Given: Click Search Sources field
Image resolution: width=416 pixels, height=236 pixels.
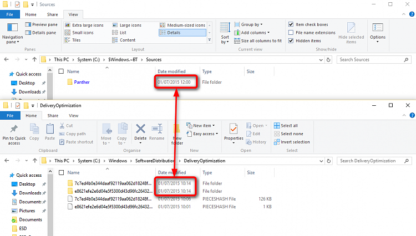Looking at the screenshot, I should pyautogui.click(x=374, y=60).
